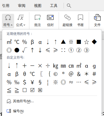The width and height of the screenshot is (104, 116).
Task: Insert the circled number ③ symbol
Action: point(87,50)
